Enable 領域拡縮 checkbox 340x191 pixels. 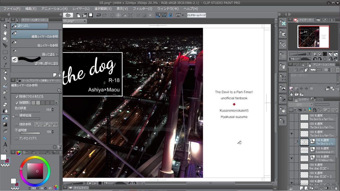coord(17,115)
